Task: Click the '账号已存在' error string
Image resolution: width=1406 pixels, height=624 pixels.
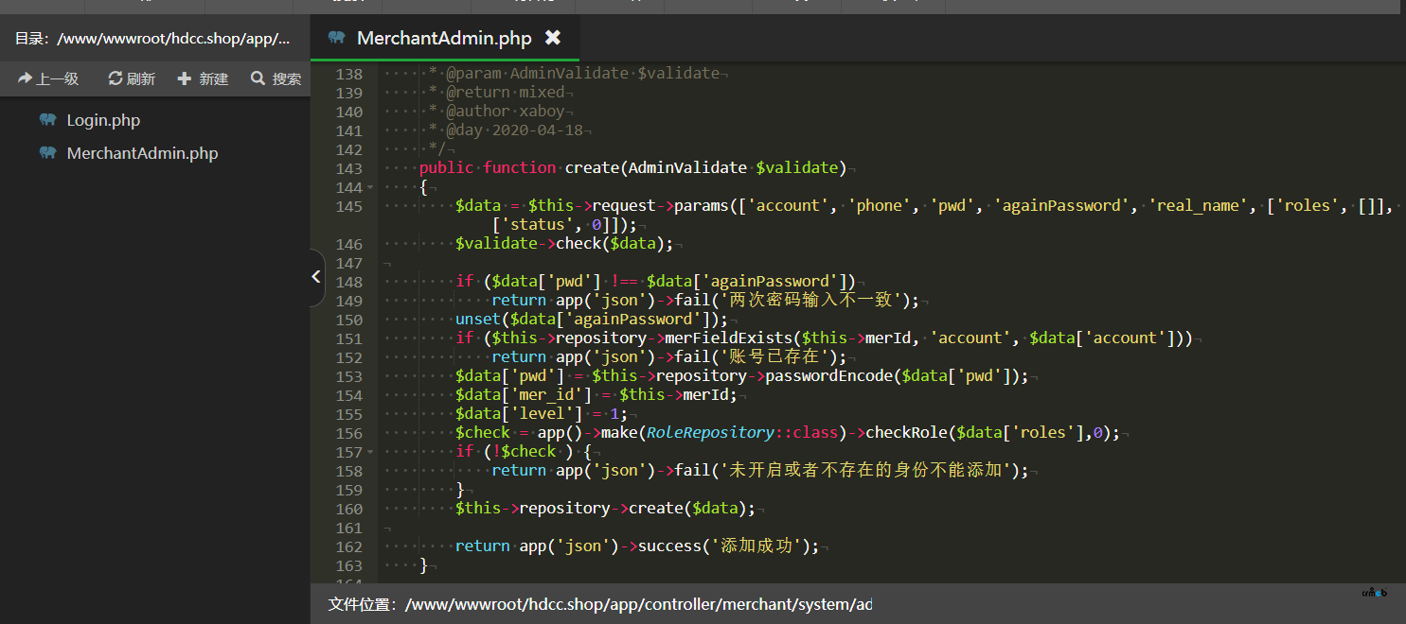Action: 774,357
